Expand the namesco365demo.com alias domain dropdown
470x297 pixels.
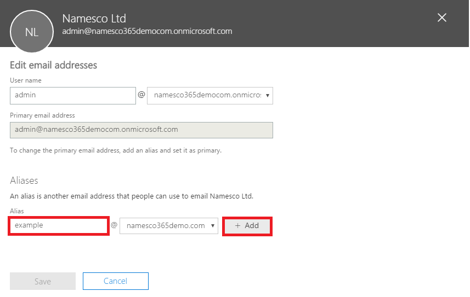(x=169, y=226)
